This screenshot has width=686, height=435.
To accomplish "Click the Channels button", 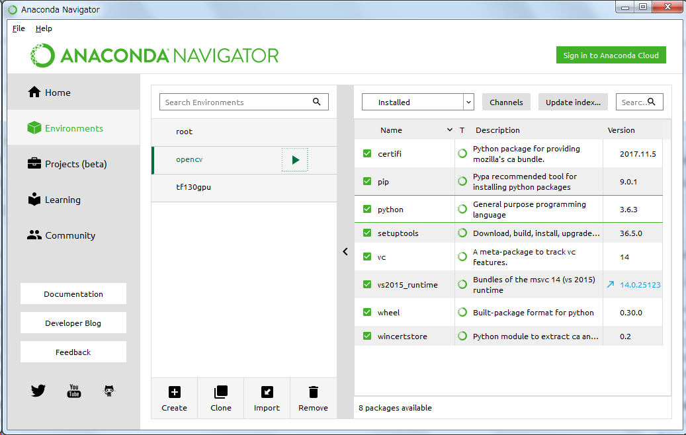I will tap(506, 102).
